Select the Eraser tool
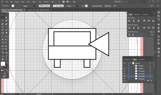The height and width of the screenshot is (95, 161). coord(6,33)
